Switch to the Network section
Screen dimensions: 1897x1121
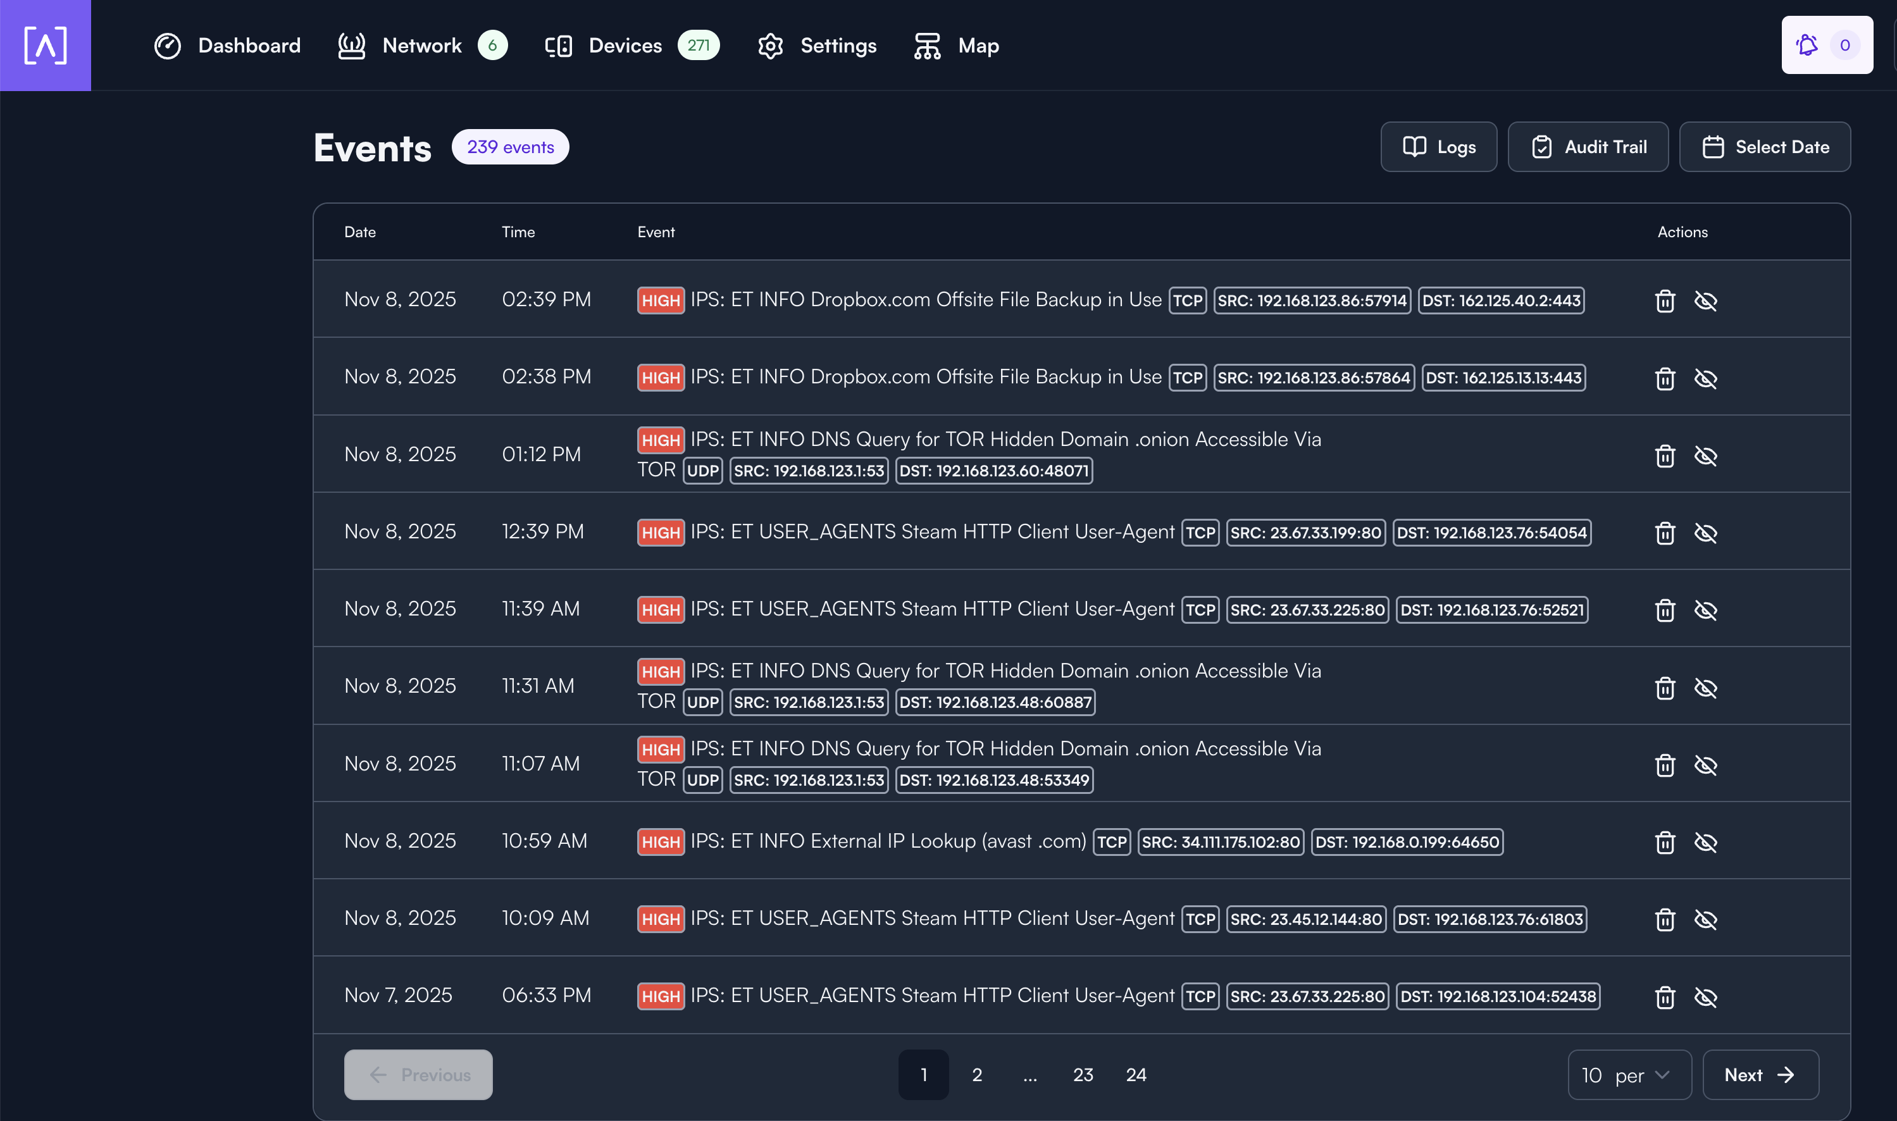point(421,46)
